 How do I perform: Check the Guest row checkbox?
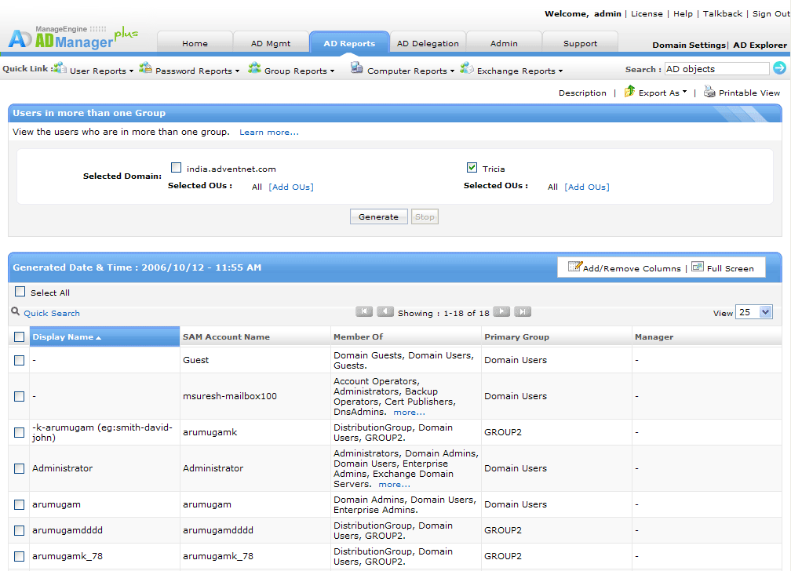point(19,360)
